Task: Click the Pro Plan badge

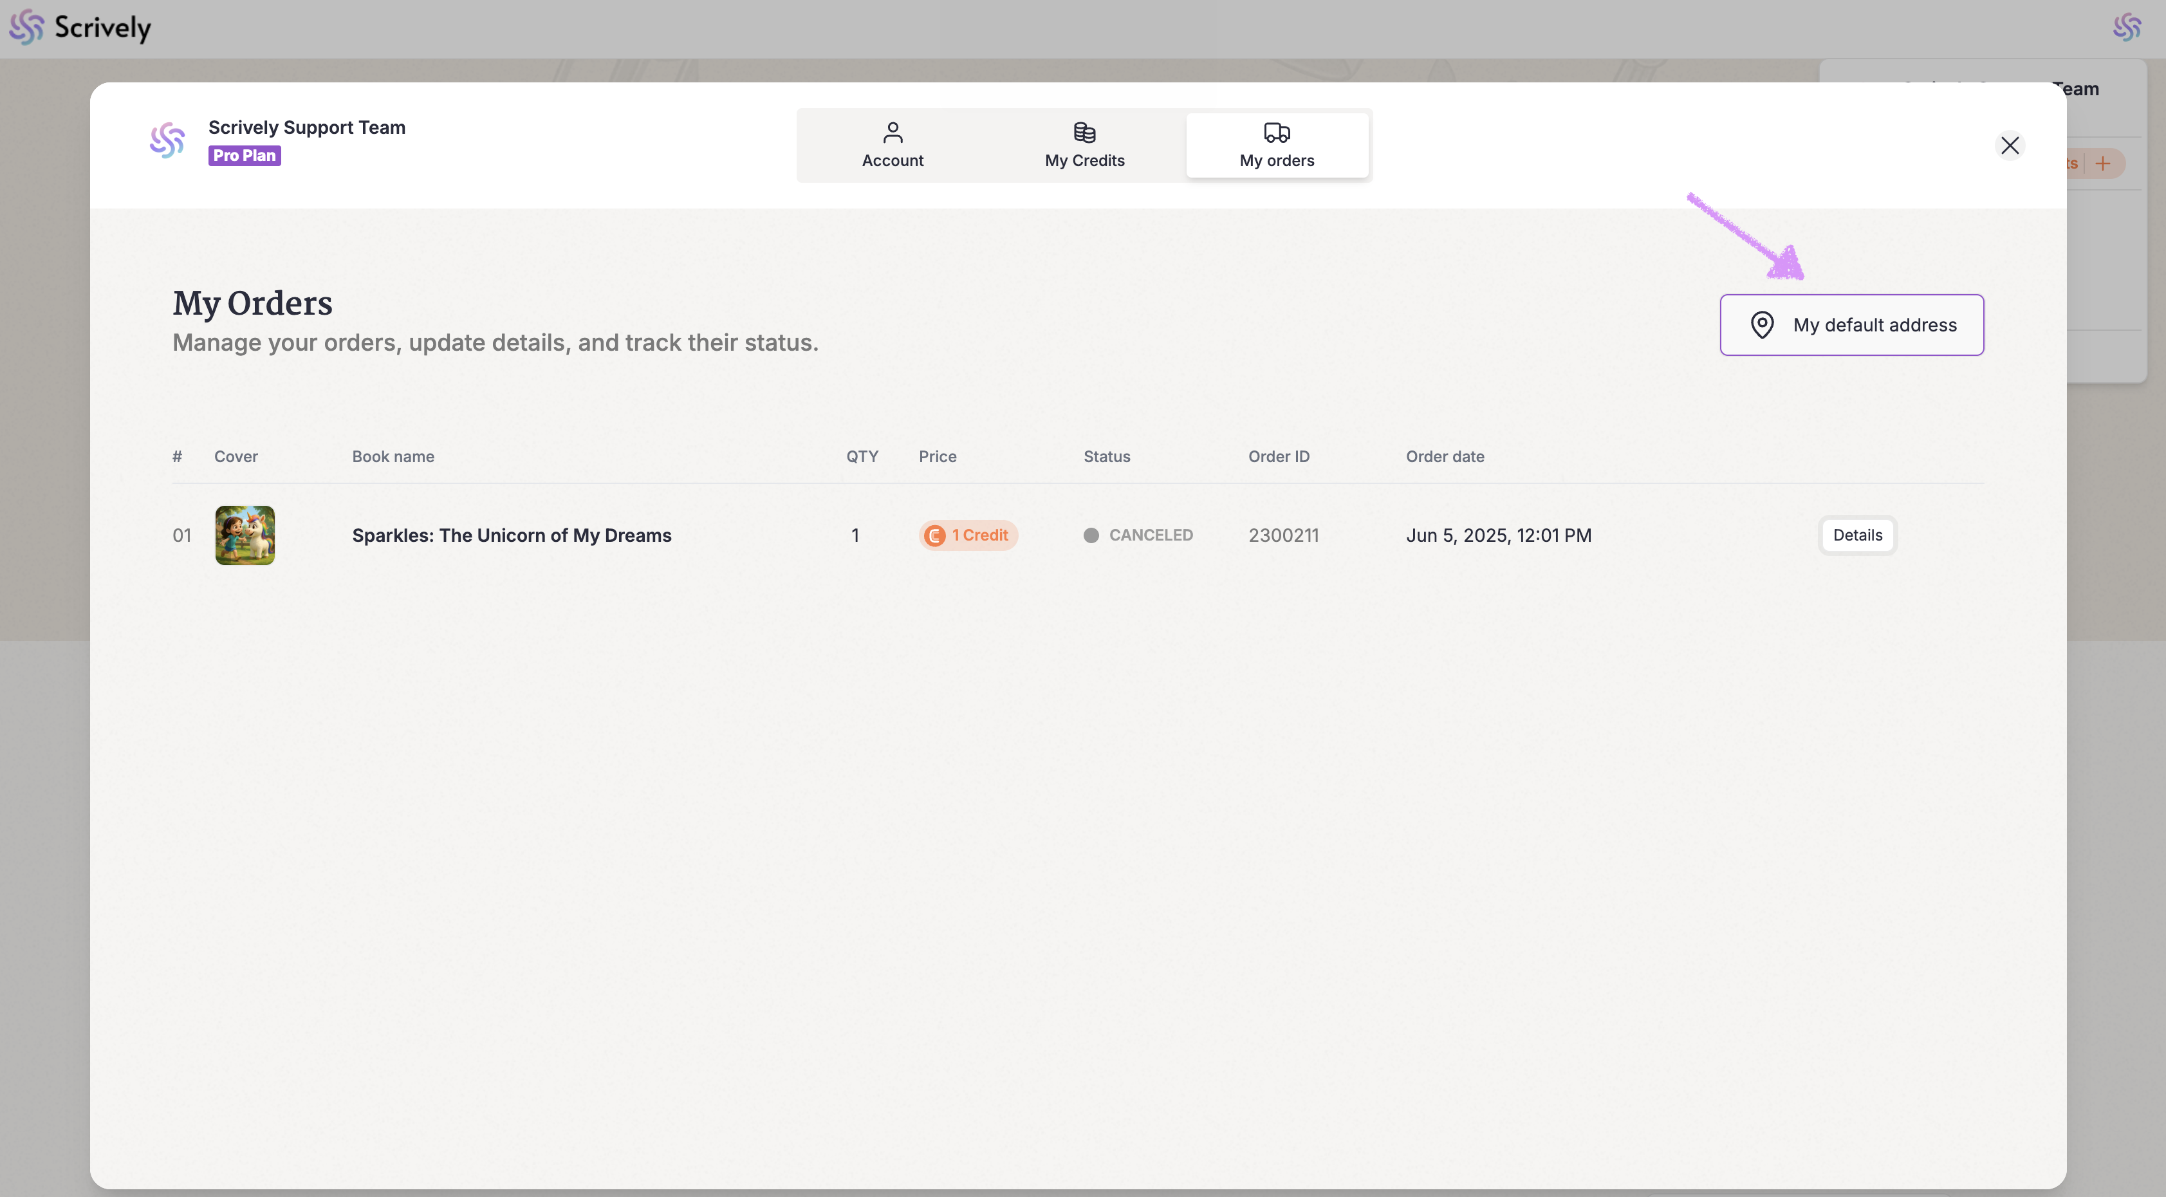Action: coord(244,156)
